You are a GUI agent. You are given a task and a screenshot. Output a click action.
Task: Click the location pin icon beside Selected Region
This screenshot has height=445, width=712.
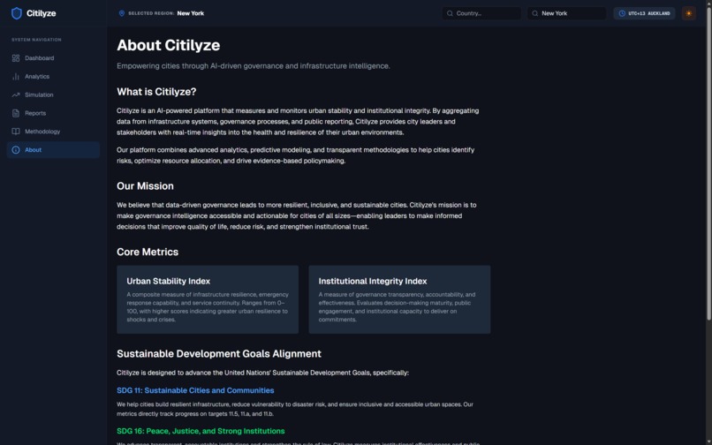(x=122, y=13)
